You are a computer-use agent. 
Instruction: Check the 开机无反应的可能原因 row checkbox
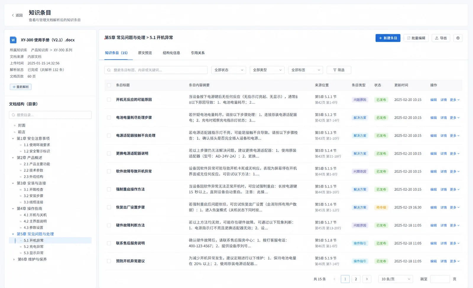(x=109, y=100)
